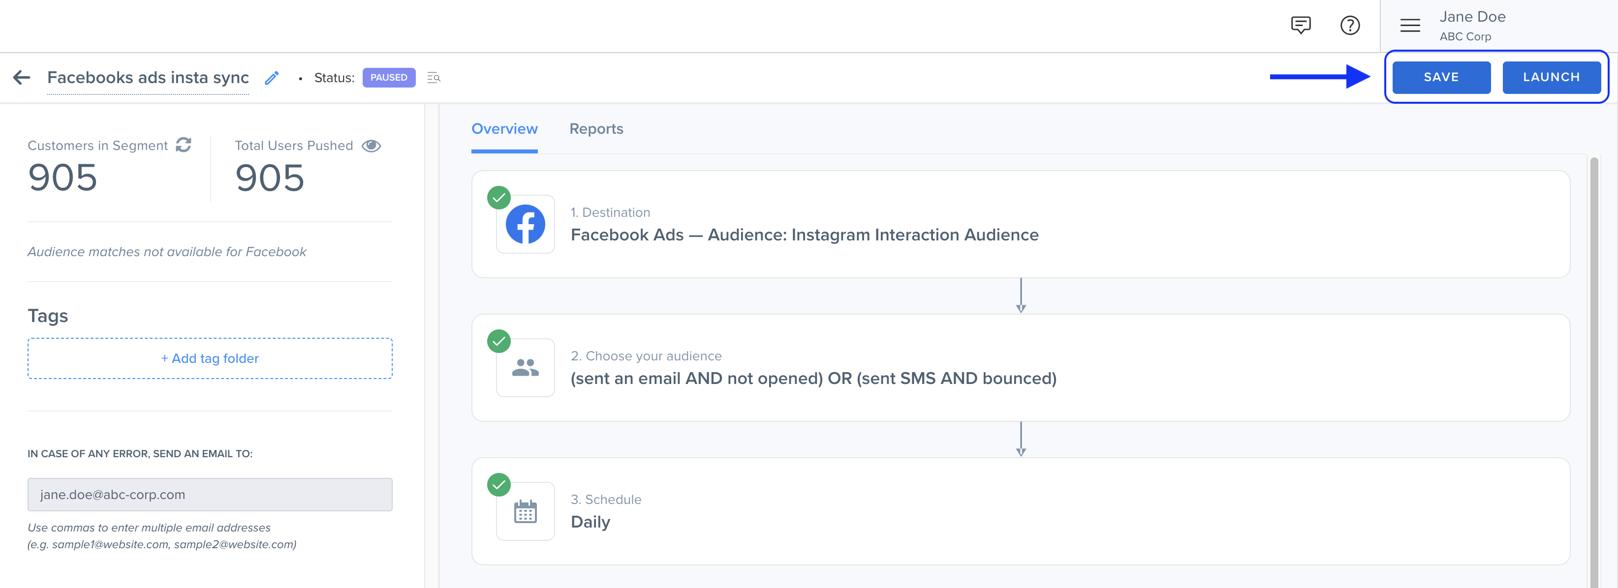Select the Overview tab

(x=504, y=129)
